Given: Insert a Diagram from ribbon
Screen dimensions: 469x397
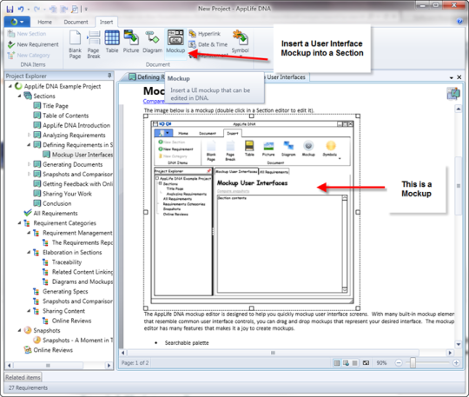Looking at the screenshot, I should (x=152, y=42).
